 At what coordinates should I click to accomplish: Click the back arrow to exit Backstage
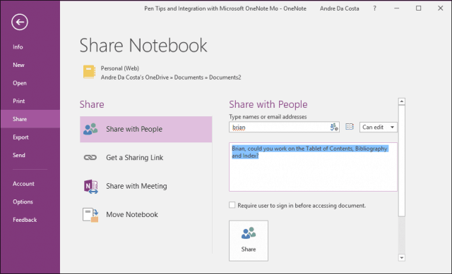(x=20, y=22)
